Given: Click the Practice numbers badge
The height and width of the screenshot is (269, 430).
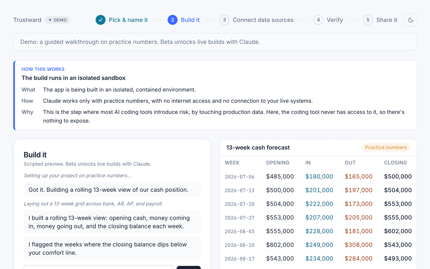Looking at the screenshot, I should pos(386,147).
